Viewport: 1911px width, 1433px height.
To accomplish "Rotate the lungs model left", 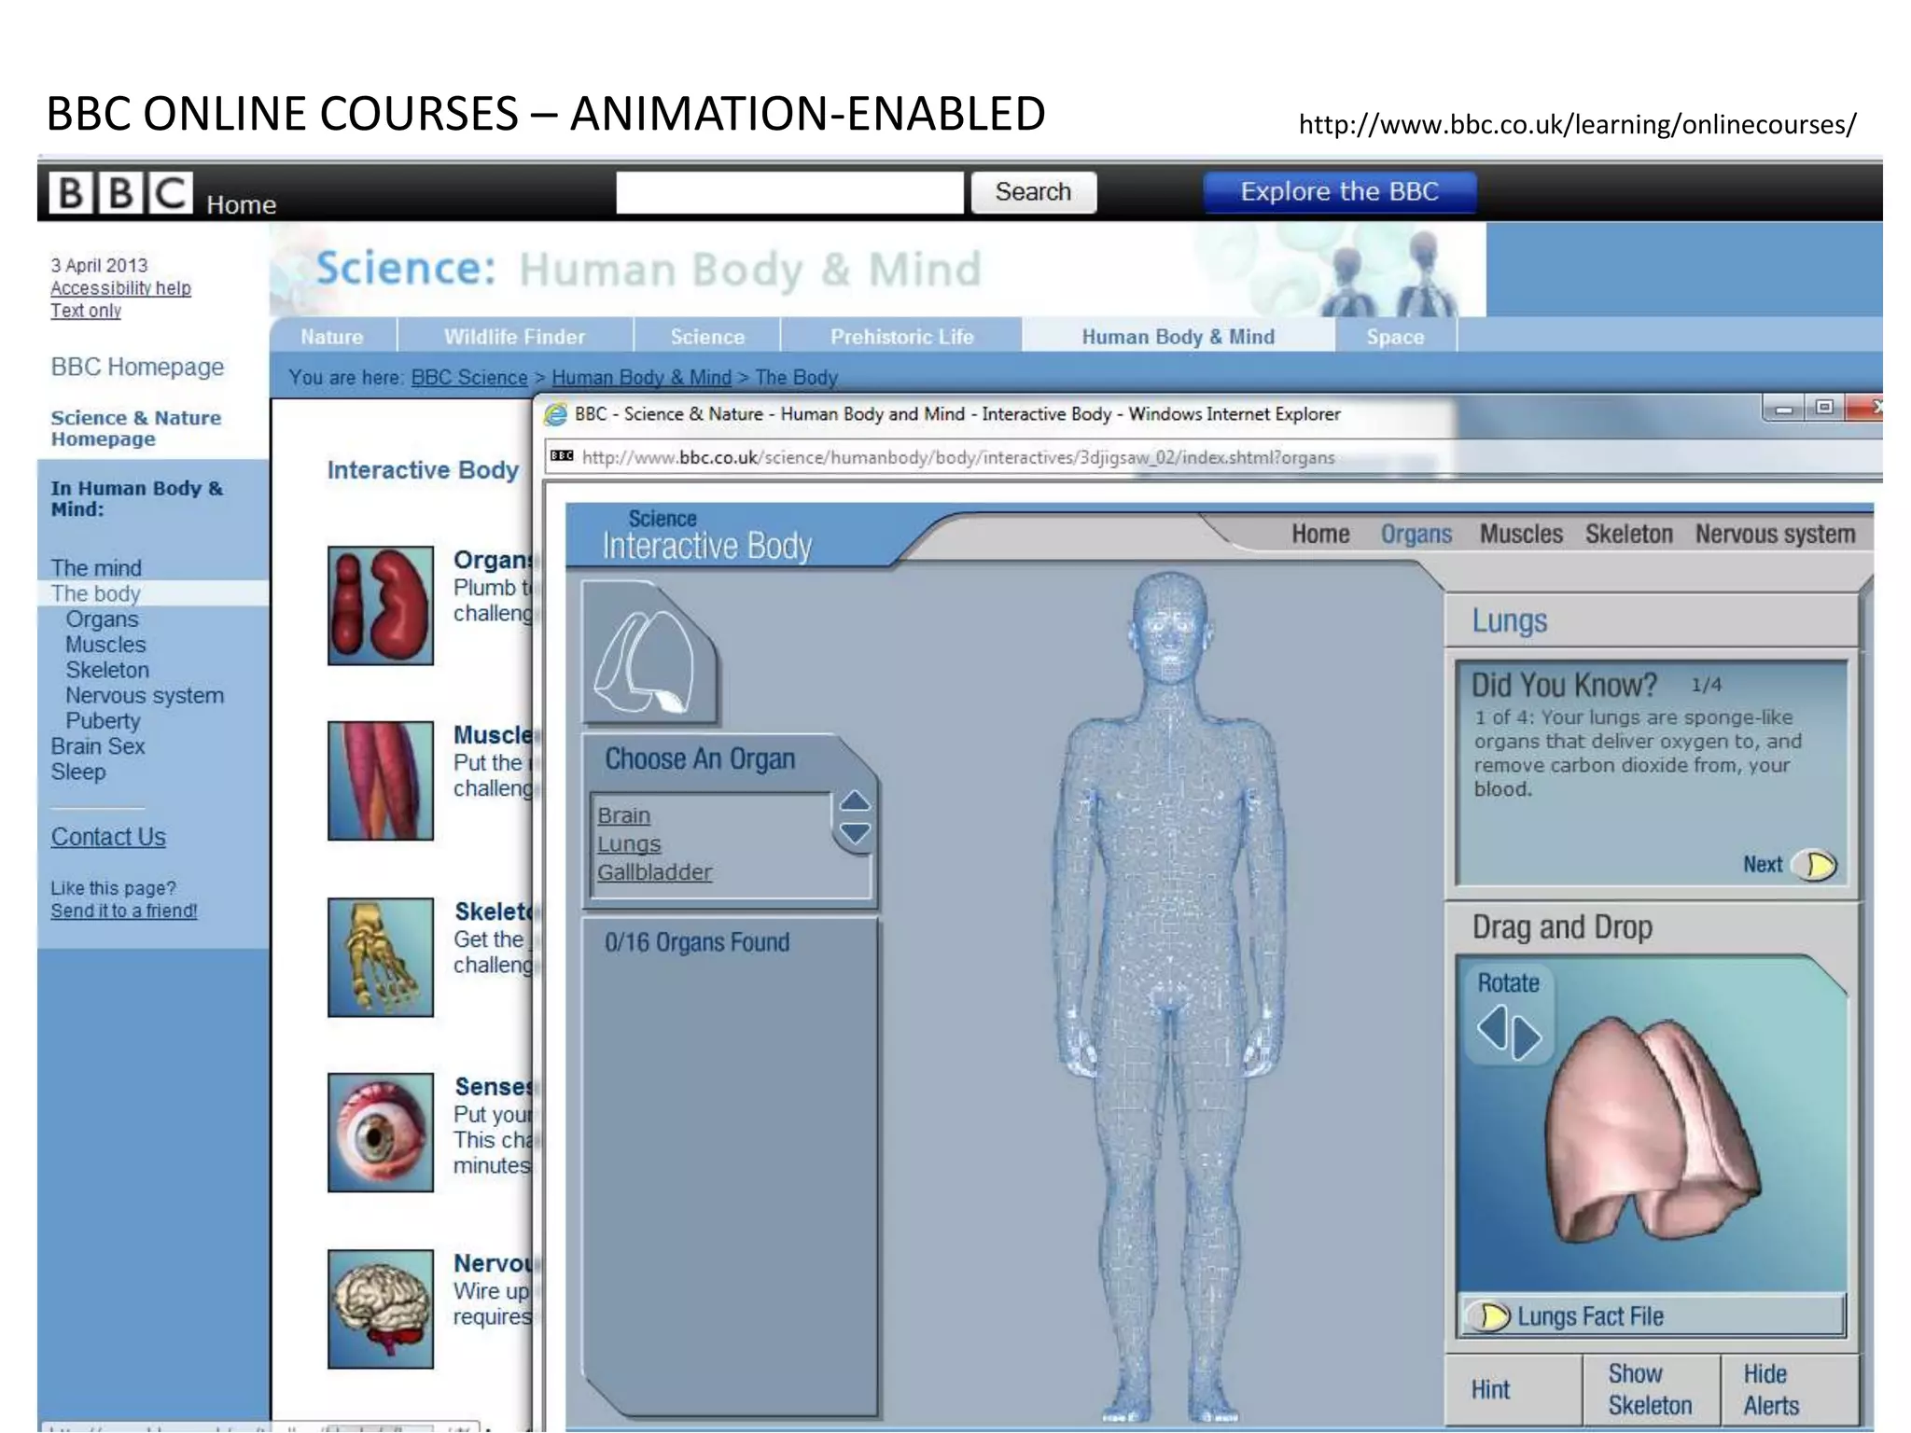I will 1492,1030.
